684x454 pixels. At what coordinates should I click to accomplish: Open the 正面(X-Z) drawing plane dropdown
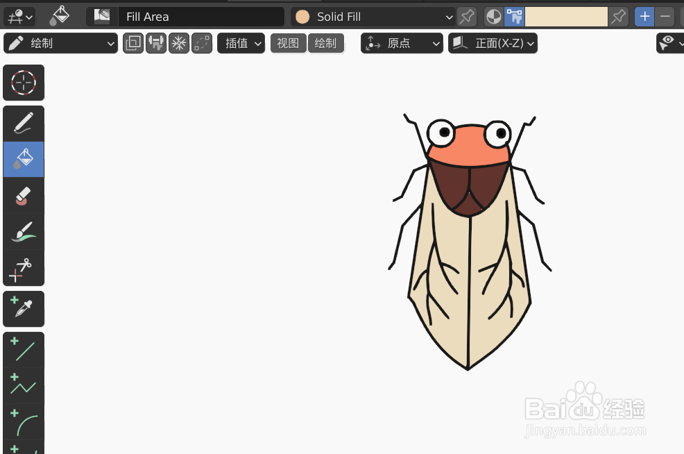click(493, 43)
